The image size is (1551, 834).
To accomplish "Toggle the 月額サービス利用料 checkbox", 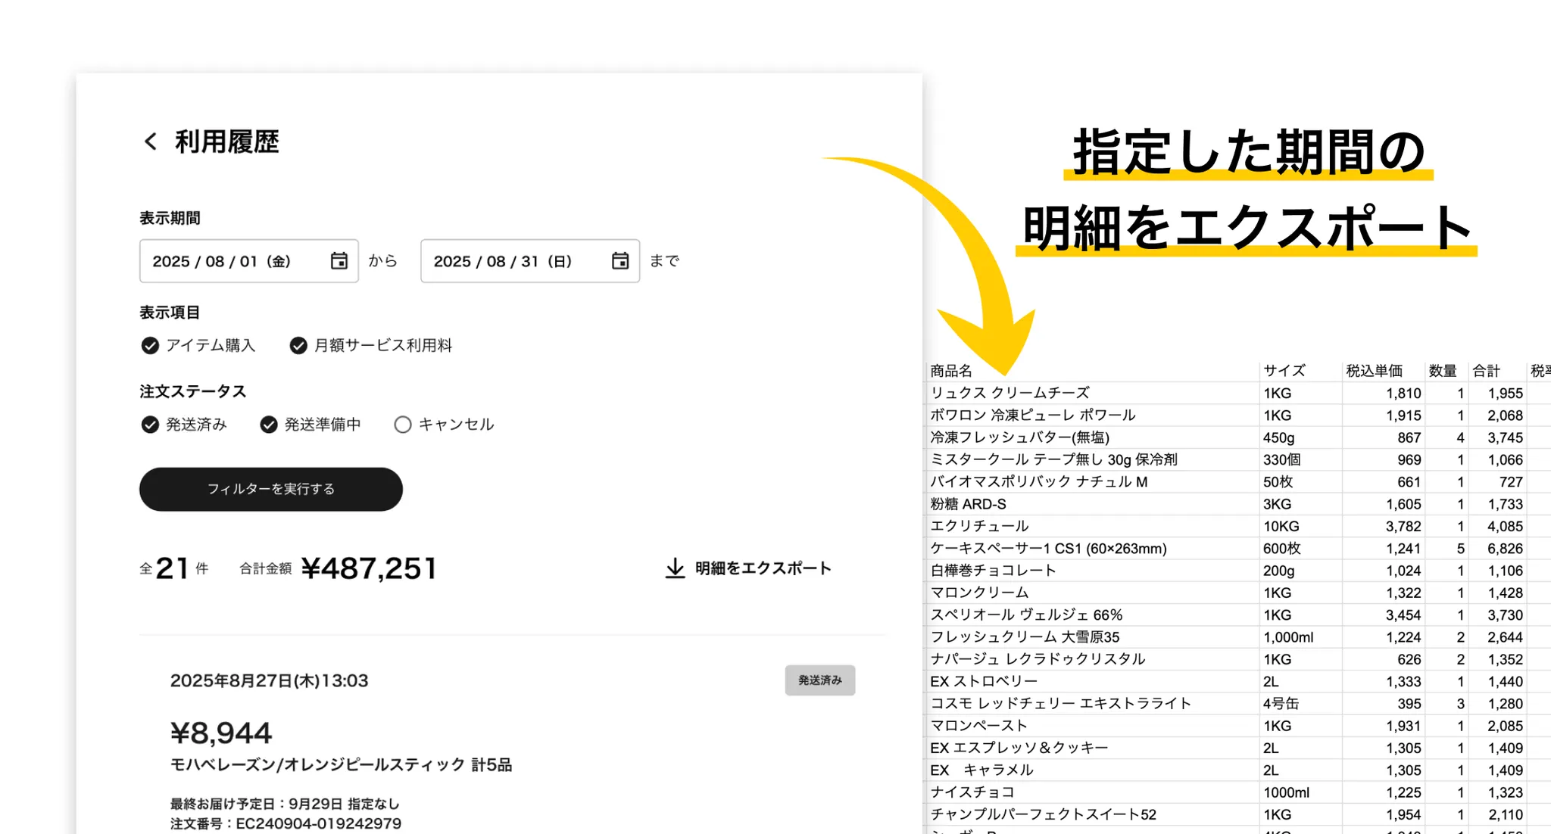I will [x=298, y=346].
